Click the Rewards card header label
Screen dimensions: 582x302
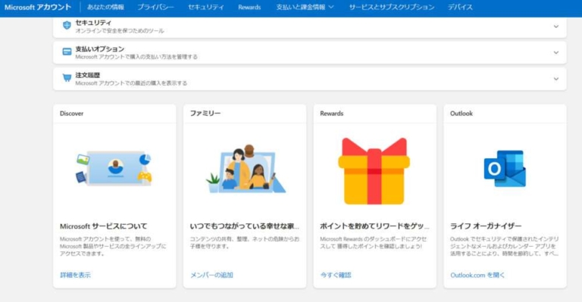point(332,114)
